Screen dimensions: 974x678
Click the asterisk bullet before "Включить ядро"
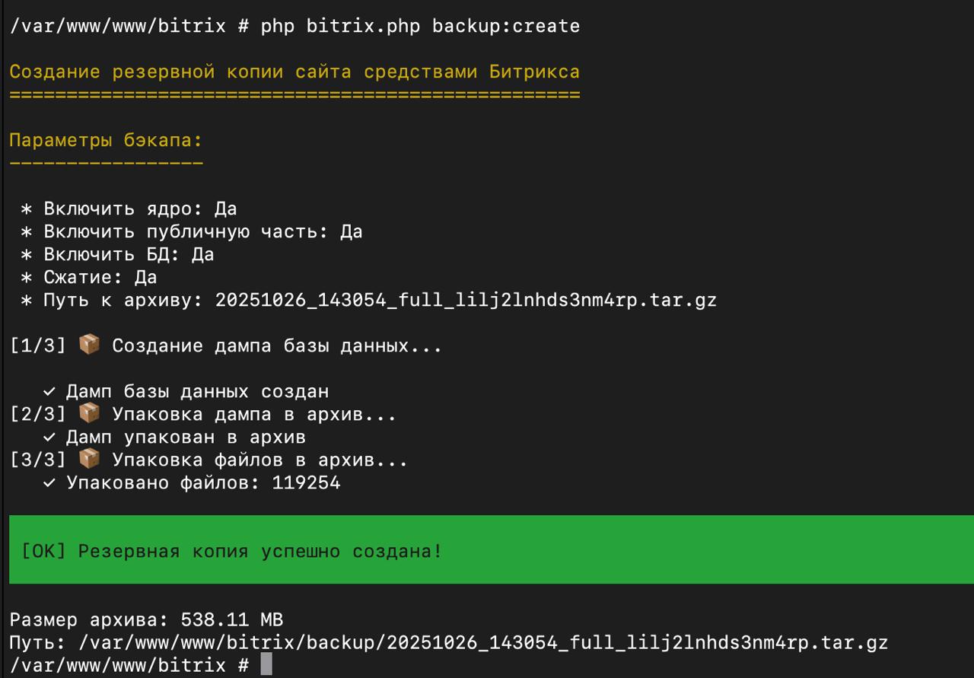pyautogui.click(x=27, y=209)
